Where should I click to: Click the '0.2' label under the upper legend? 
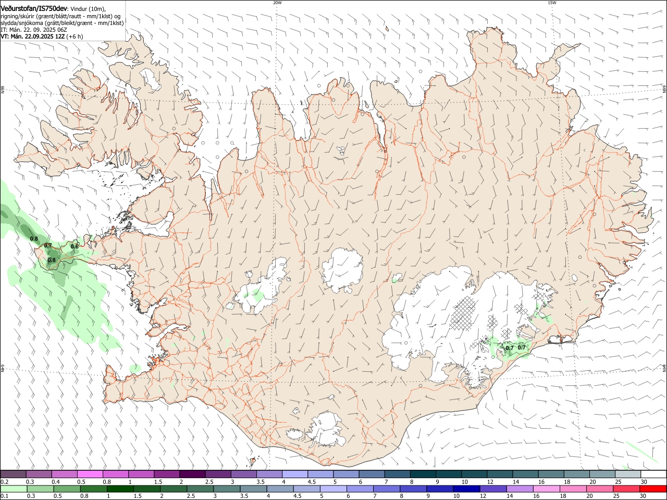coord(4,482)
